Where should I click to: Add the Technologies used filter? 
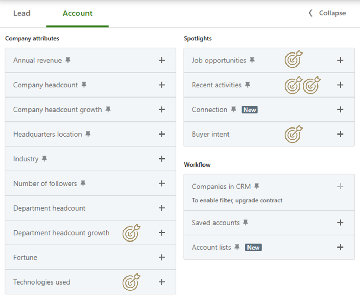click(x=162, y=282)
